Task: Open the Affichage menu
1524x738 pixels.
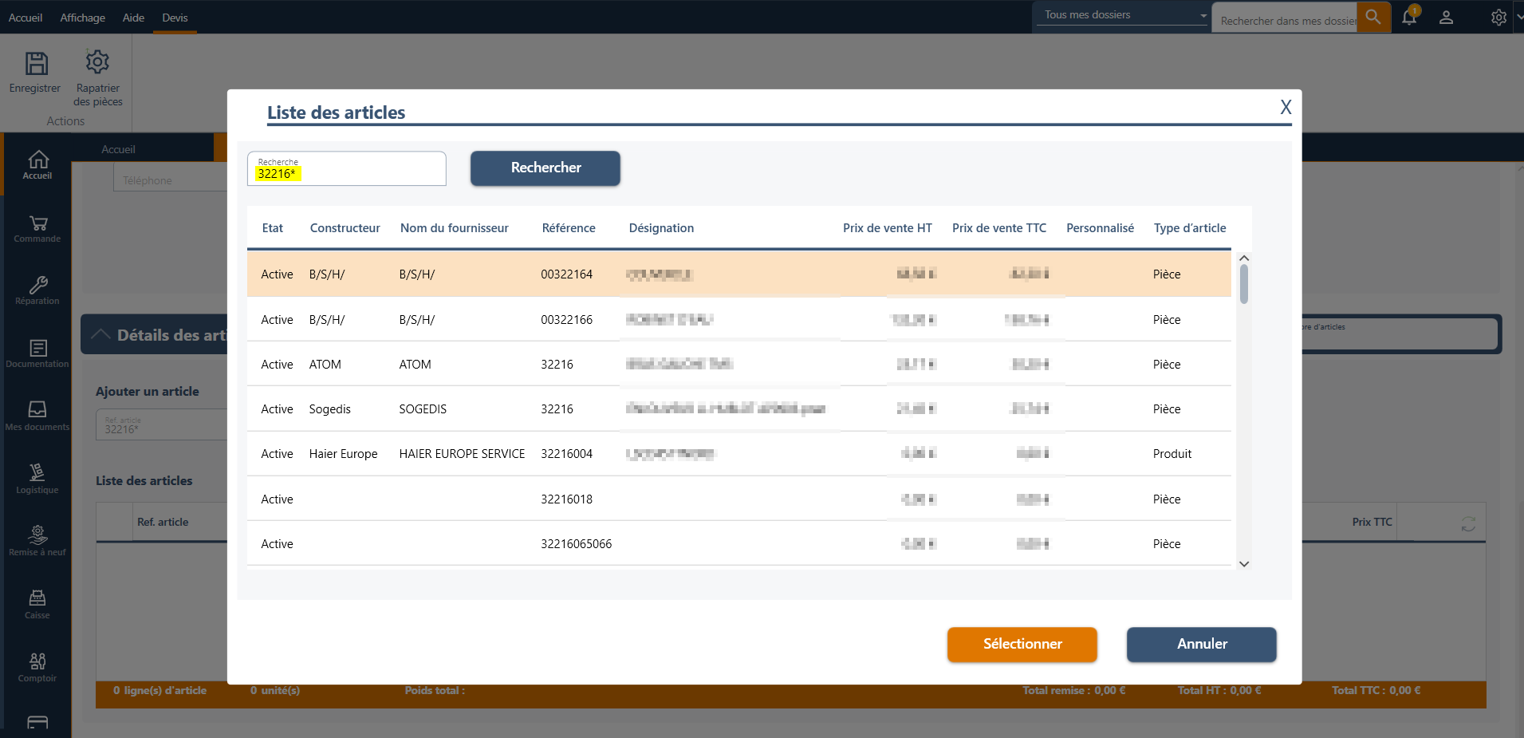Action: click(83, 18)
